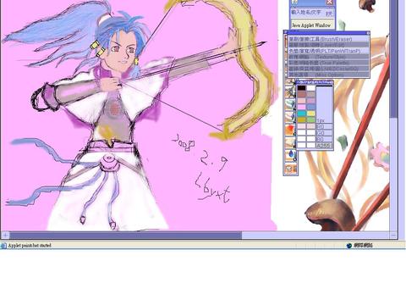The width and height of the screenshot is (406, 305).
Task: Click the left arrow of horizontal scrollbar
Action: pos(5,236)
